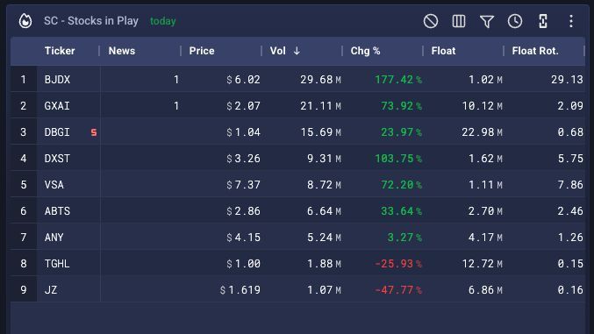This screenshot has width=594, height=334.
Task: Click the news count in GXAI row
Action: (x=176, y=106)
